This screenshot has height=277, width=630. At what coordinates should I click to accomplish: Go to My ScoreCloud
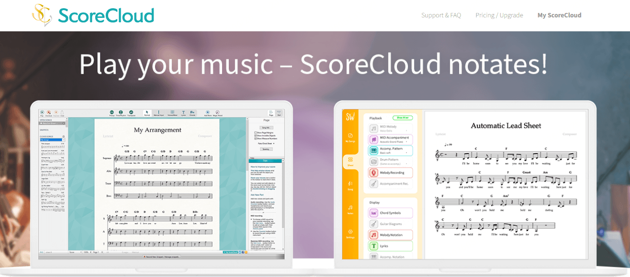pyautogui.click(x=559, y=15)
